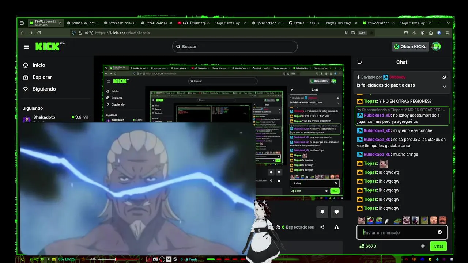Open chat settings gear
This screenshot has width=468, height=263.
coord(423,246)
